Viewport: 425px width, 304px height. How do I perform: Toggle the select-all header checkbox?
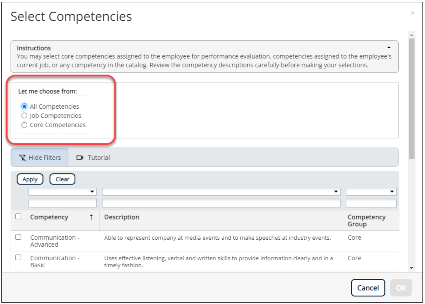(x=18, y=216)
